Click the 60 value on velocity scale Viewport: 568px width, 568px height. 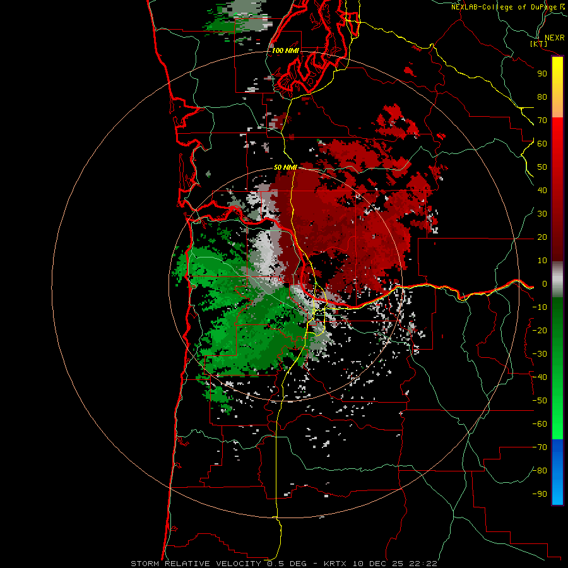pyautogui.click(x=542, y=143)
